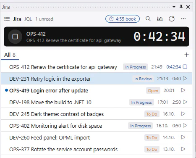Close the Jira tool window

pyautogui.click(x=188, y=7)
